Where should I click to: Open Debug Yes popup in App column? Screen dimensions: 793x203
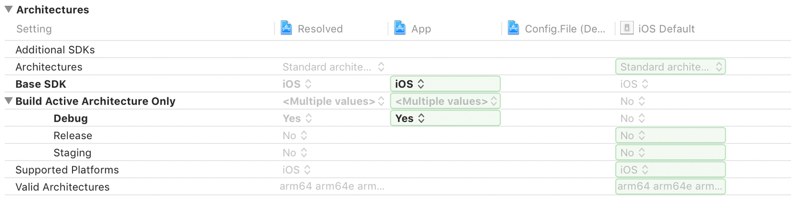(445, 119)
